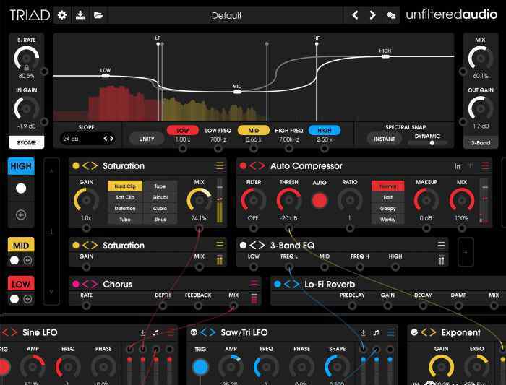Open the preset folder icon
This screenshot has width=506, height=385.
[98, 15]
